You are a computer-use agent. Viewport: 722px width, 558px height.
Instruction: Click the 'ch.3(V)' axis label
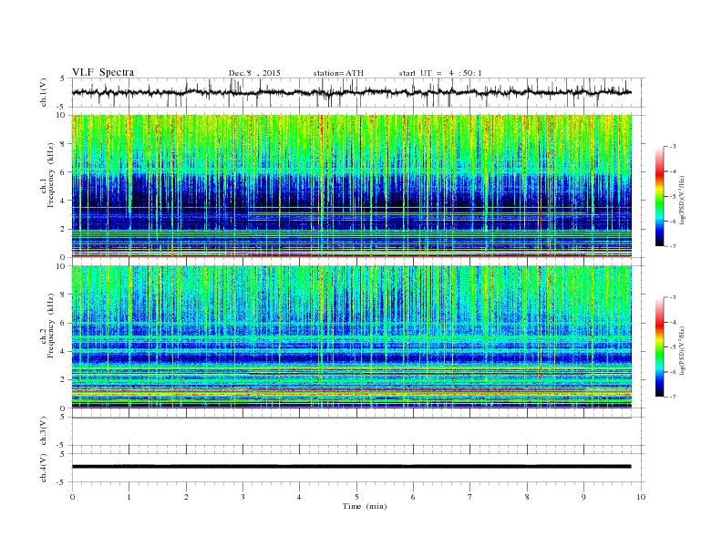click(44, 430)
